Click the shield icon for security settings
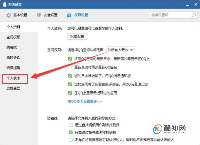 pyautogui.click(x=39, y=15)
